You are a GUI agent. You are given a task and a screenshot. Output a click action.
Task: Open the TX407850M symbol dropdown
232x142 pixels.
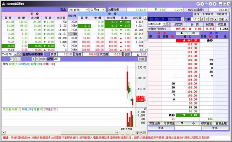click(x=164, y=24)
